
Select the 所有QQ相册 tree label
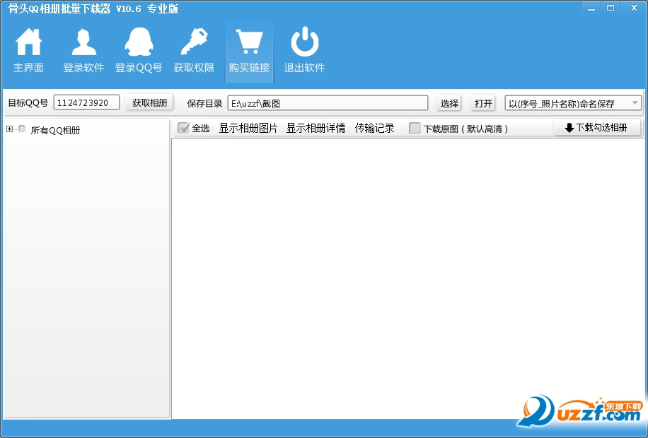(x=55, y=130)
